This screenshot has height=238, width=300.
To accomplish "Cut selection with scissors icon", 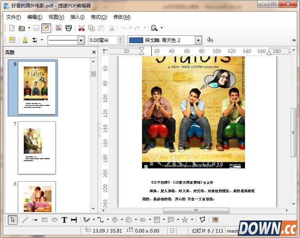I will click(82, 28).
